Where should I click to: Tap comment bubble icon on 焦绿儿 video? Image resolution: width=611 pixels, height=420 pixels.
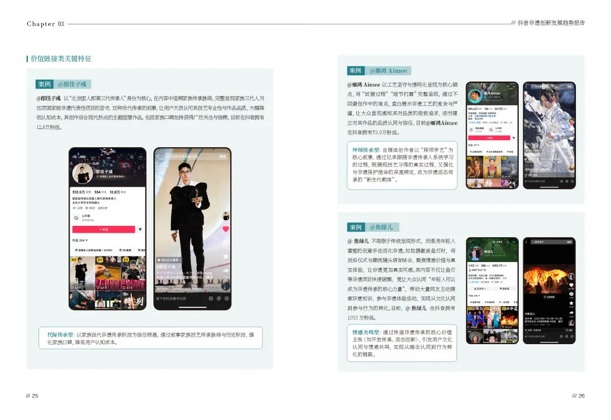pyautogui.click(x=571, y=294)
